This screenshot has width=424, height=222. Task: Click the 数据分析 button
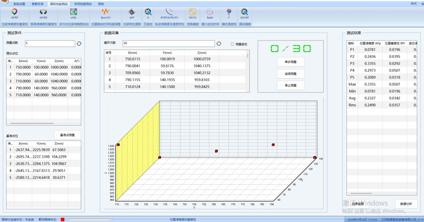coord(406,204)
